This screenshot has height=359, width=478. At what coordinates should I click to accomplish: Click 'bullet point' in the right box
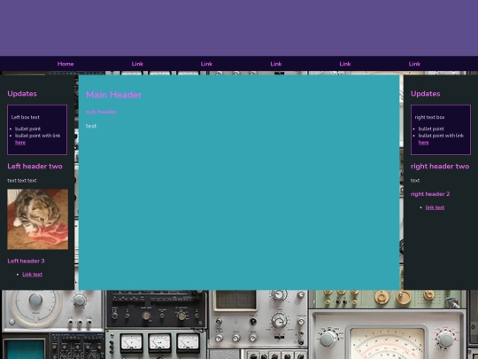coord(431,129)
